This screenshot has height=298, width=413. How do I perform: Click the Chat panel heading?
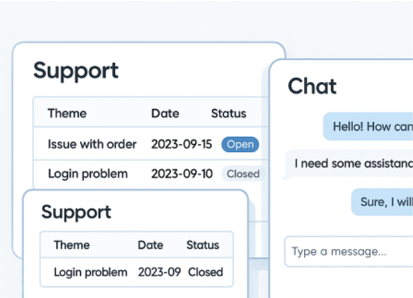tap(312, 87)
